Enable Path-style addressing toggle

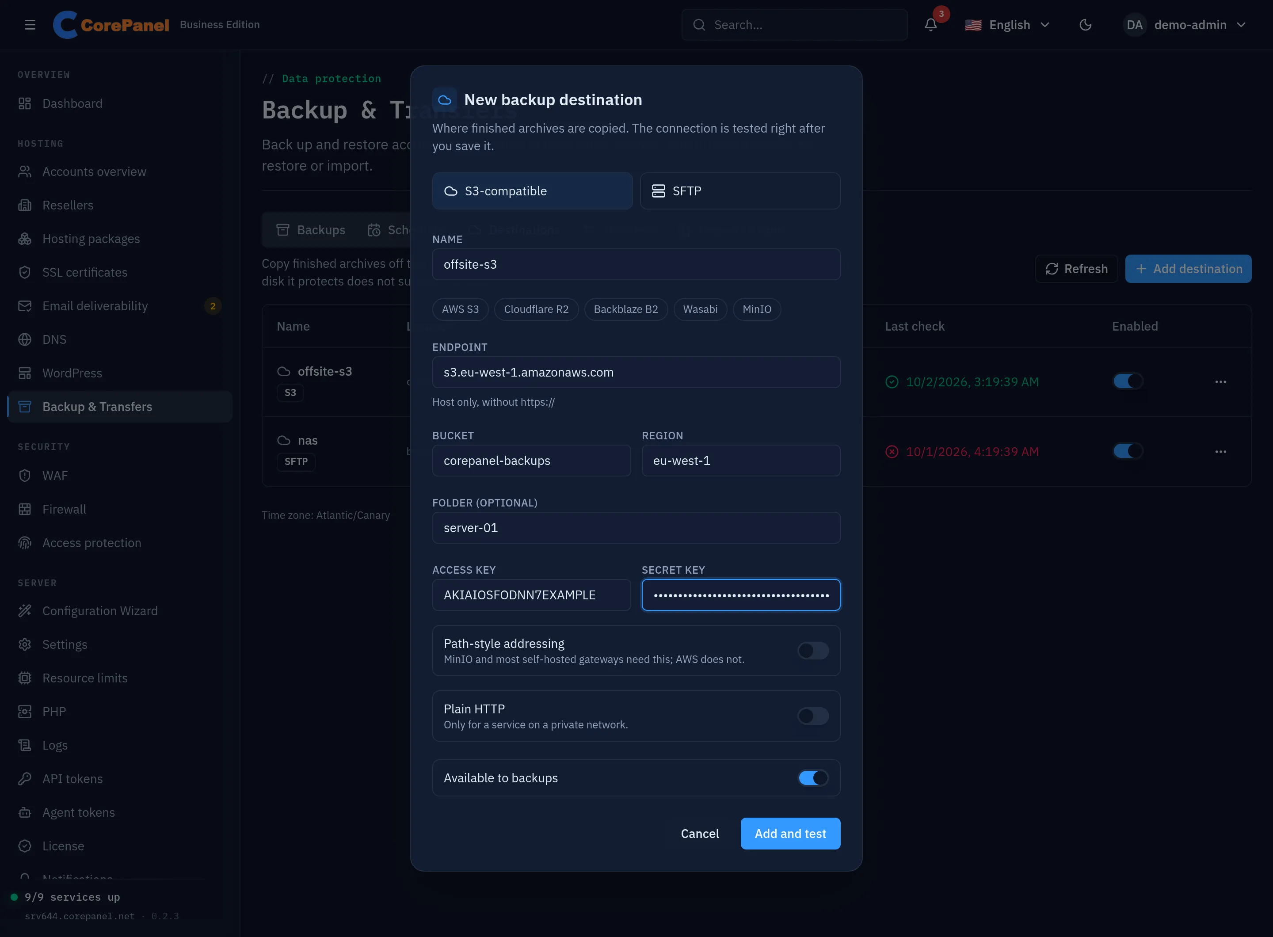[813, 651]
